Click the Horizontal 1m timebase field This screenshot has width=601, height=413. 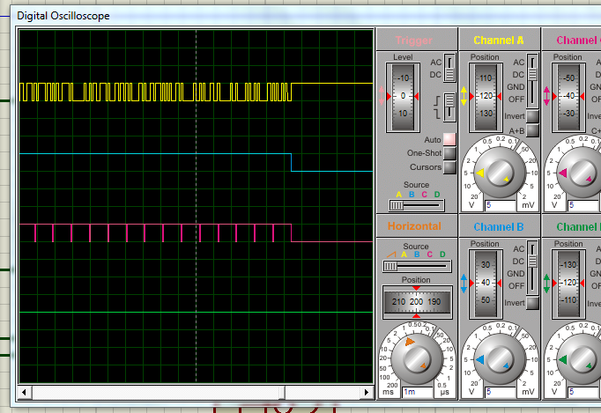pyautogui.click(x=418, y=392)
